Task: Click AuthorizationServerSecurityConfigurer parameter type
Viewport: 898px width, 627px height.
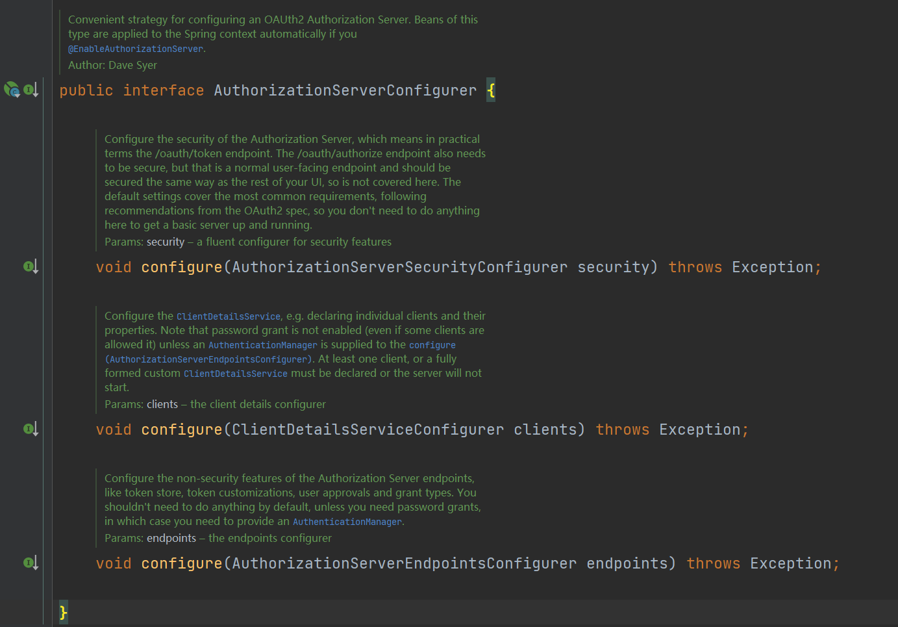Action: point(399,267)
